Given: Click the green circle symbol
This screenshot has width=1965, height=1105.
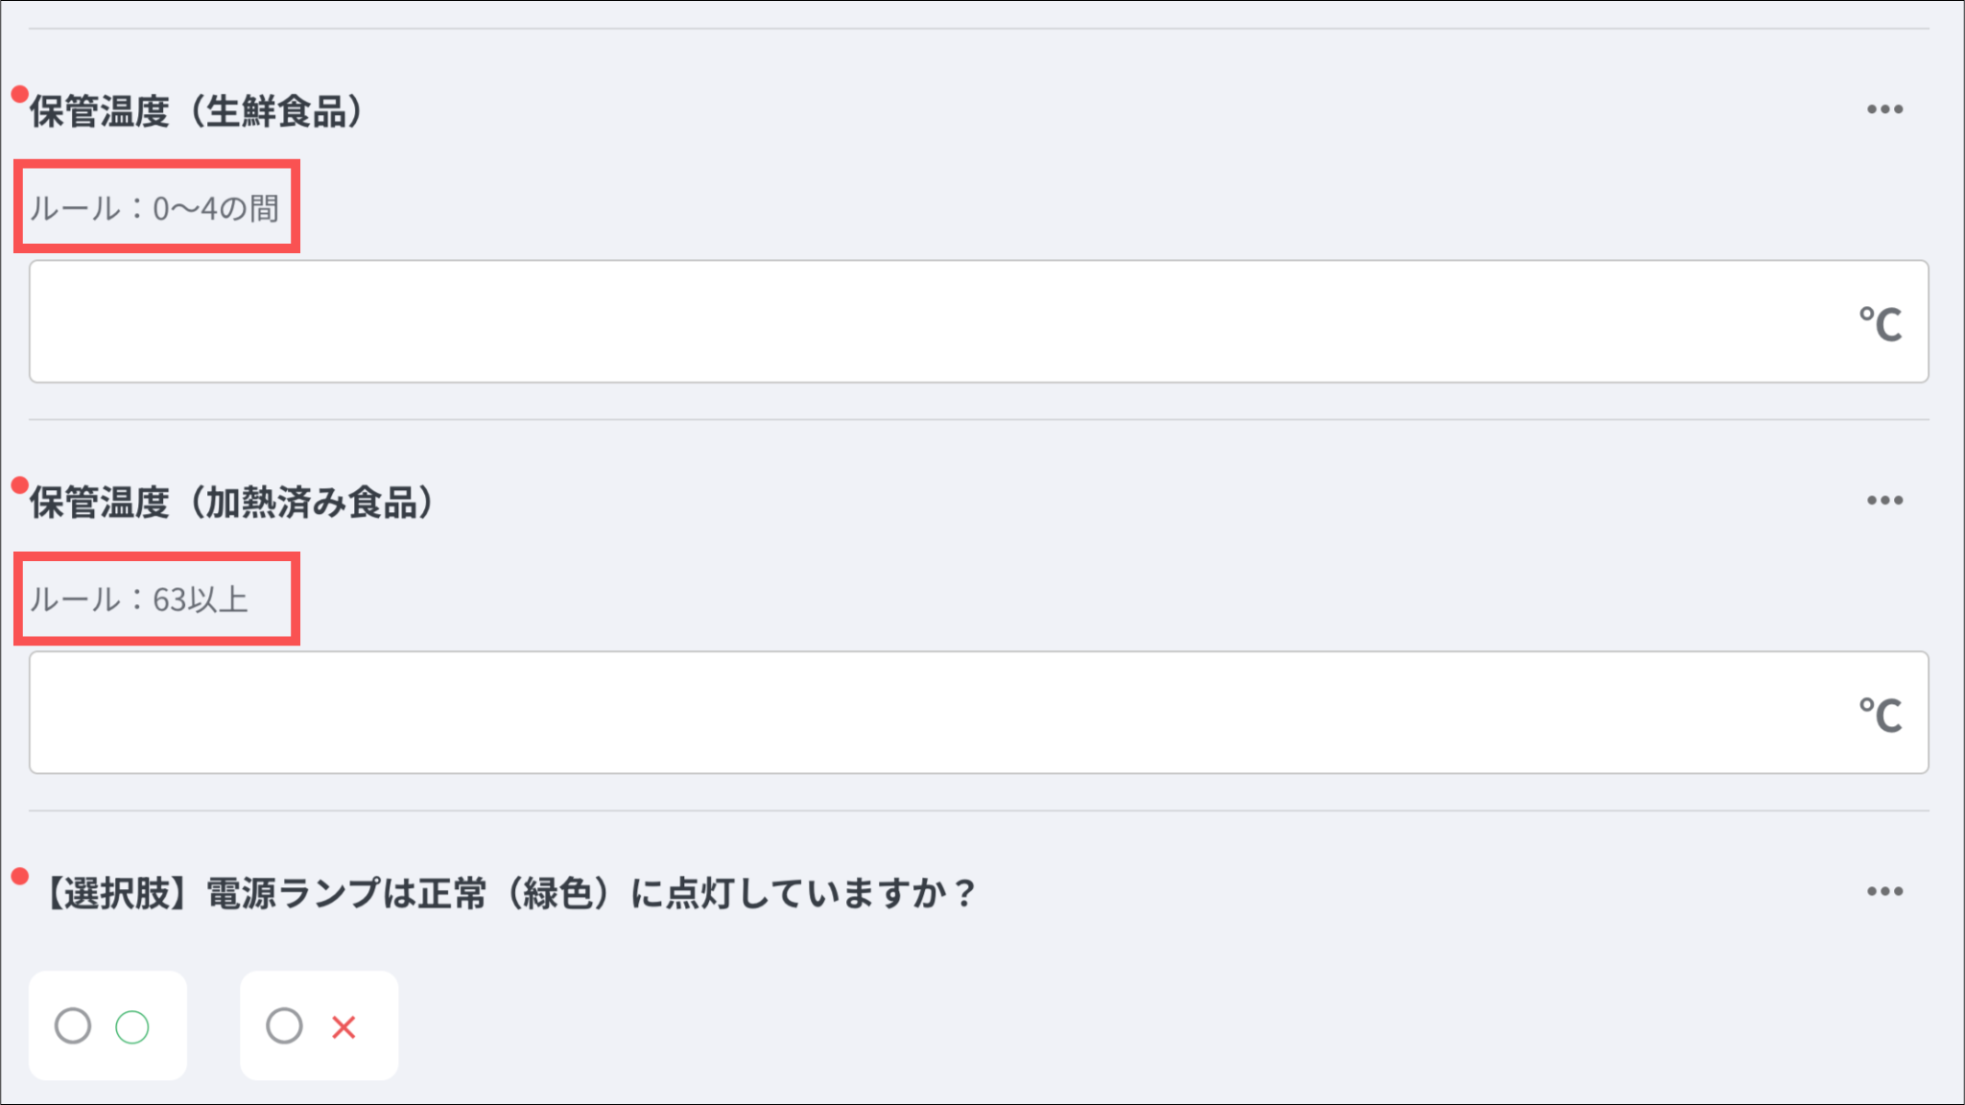Looking at the screenshot, I should pos(132,1027).
